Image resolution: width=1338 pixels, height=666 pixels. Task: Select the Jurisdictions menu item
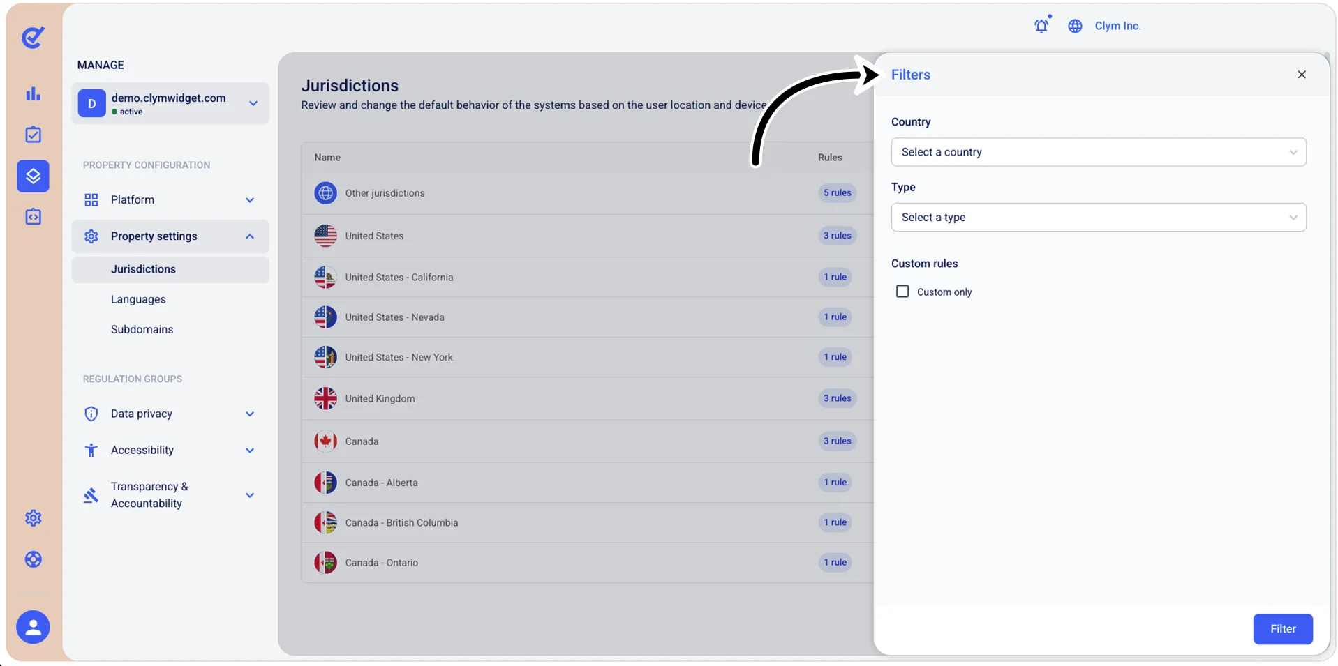(x=170, y=269)
